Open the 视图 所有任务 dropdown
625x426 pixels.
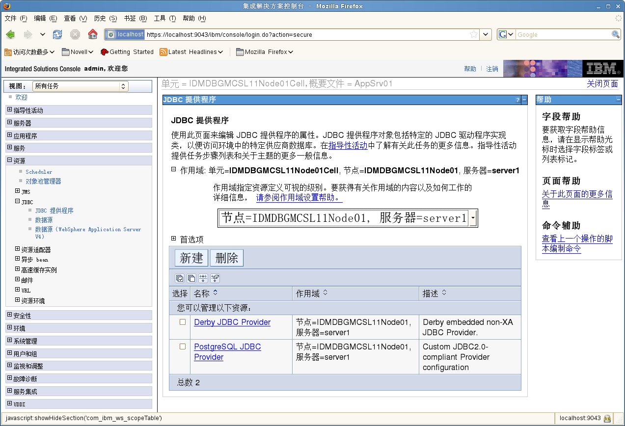[x=80, y=86]
